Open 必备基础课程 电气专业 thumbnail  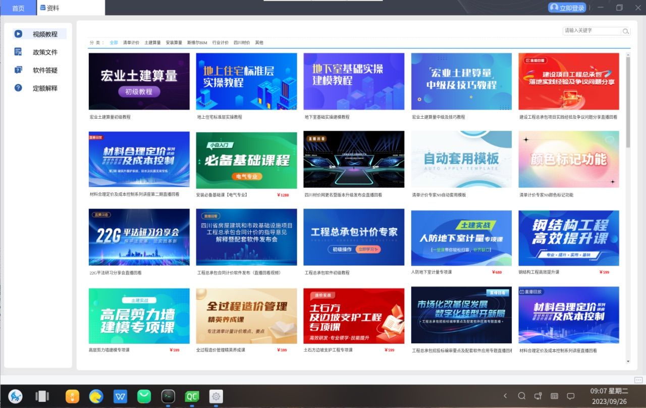pyautogui.click(x=246, y=160)
